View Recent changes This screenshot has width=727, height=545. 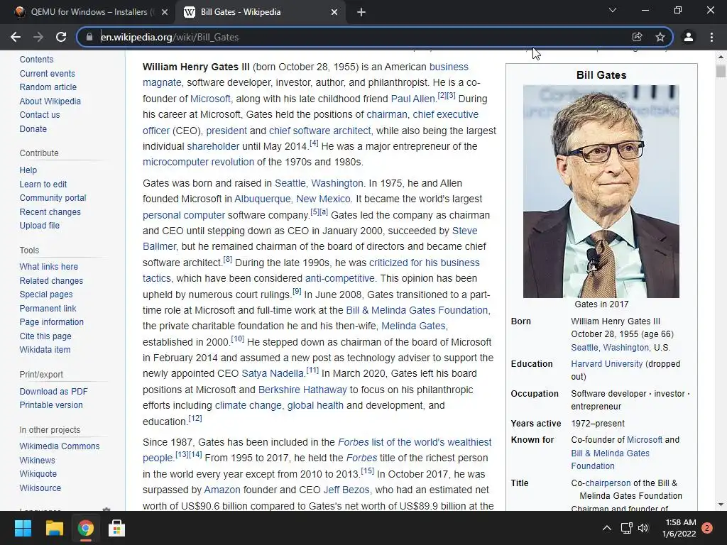[50, 211]
